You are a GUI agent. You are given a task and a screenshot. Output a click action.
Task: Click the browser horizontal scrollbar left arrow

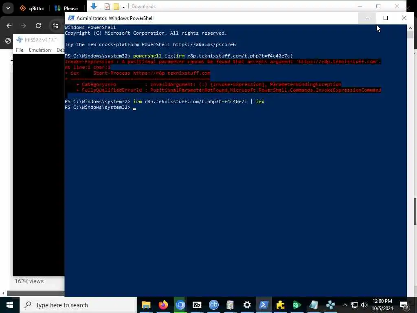click(x=3, y=293)
